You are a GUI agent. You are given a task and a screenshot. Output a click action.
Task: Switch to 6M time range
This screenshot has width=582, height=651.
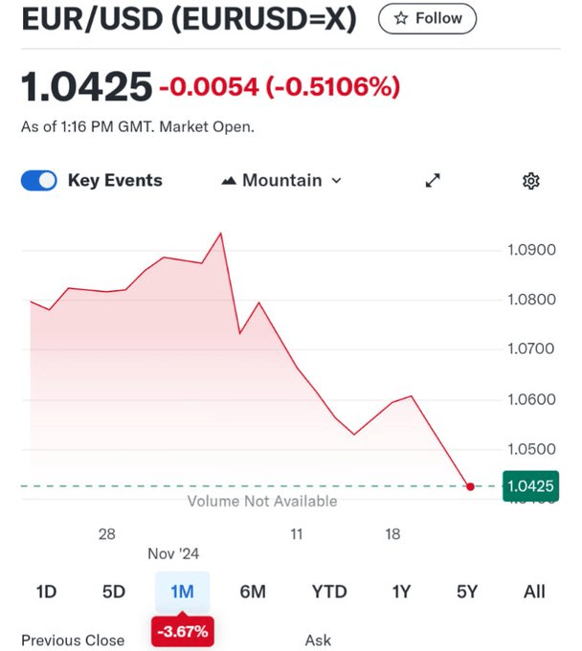[253, 592]
